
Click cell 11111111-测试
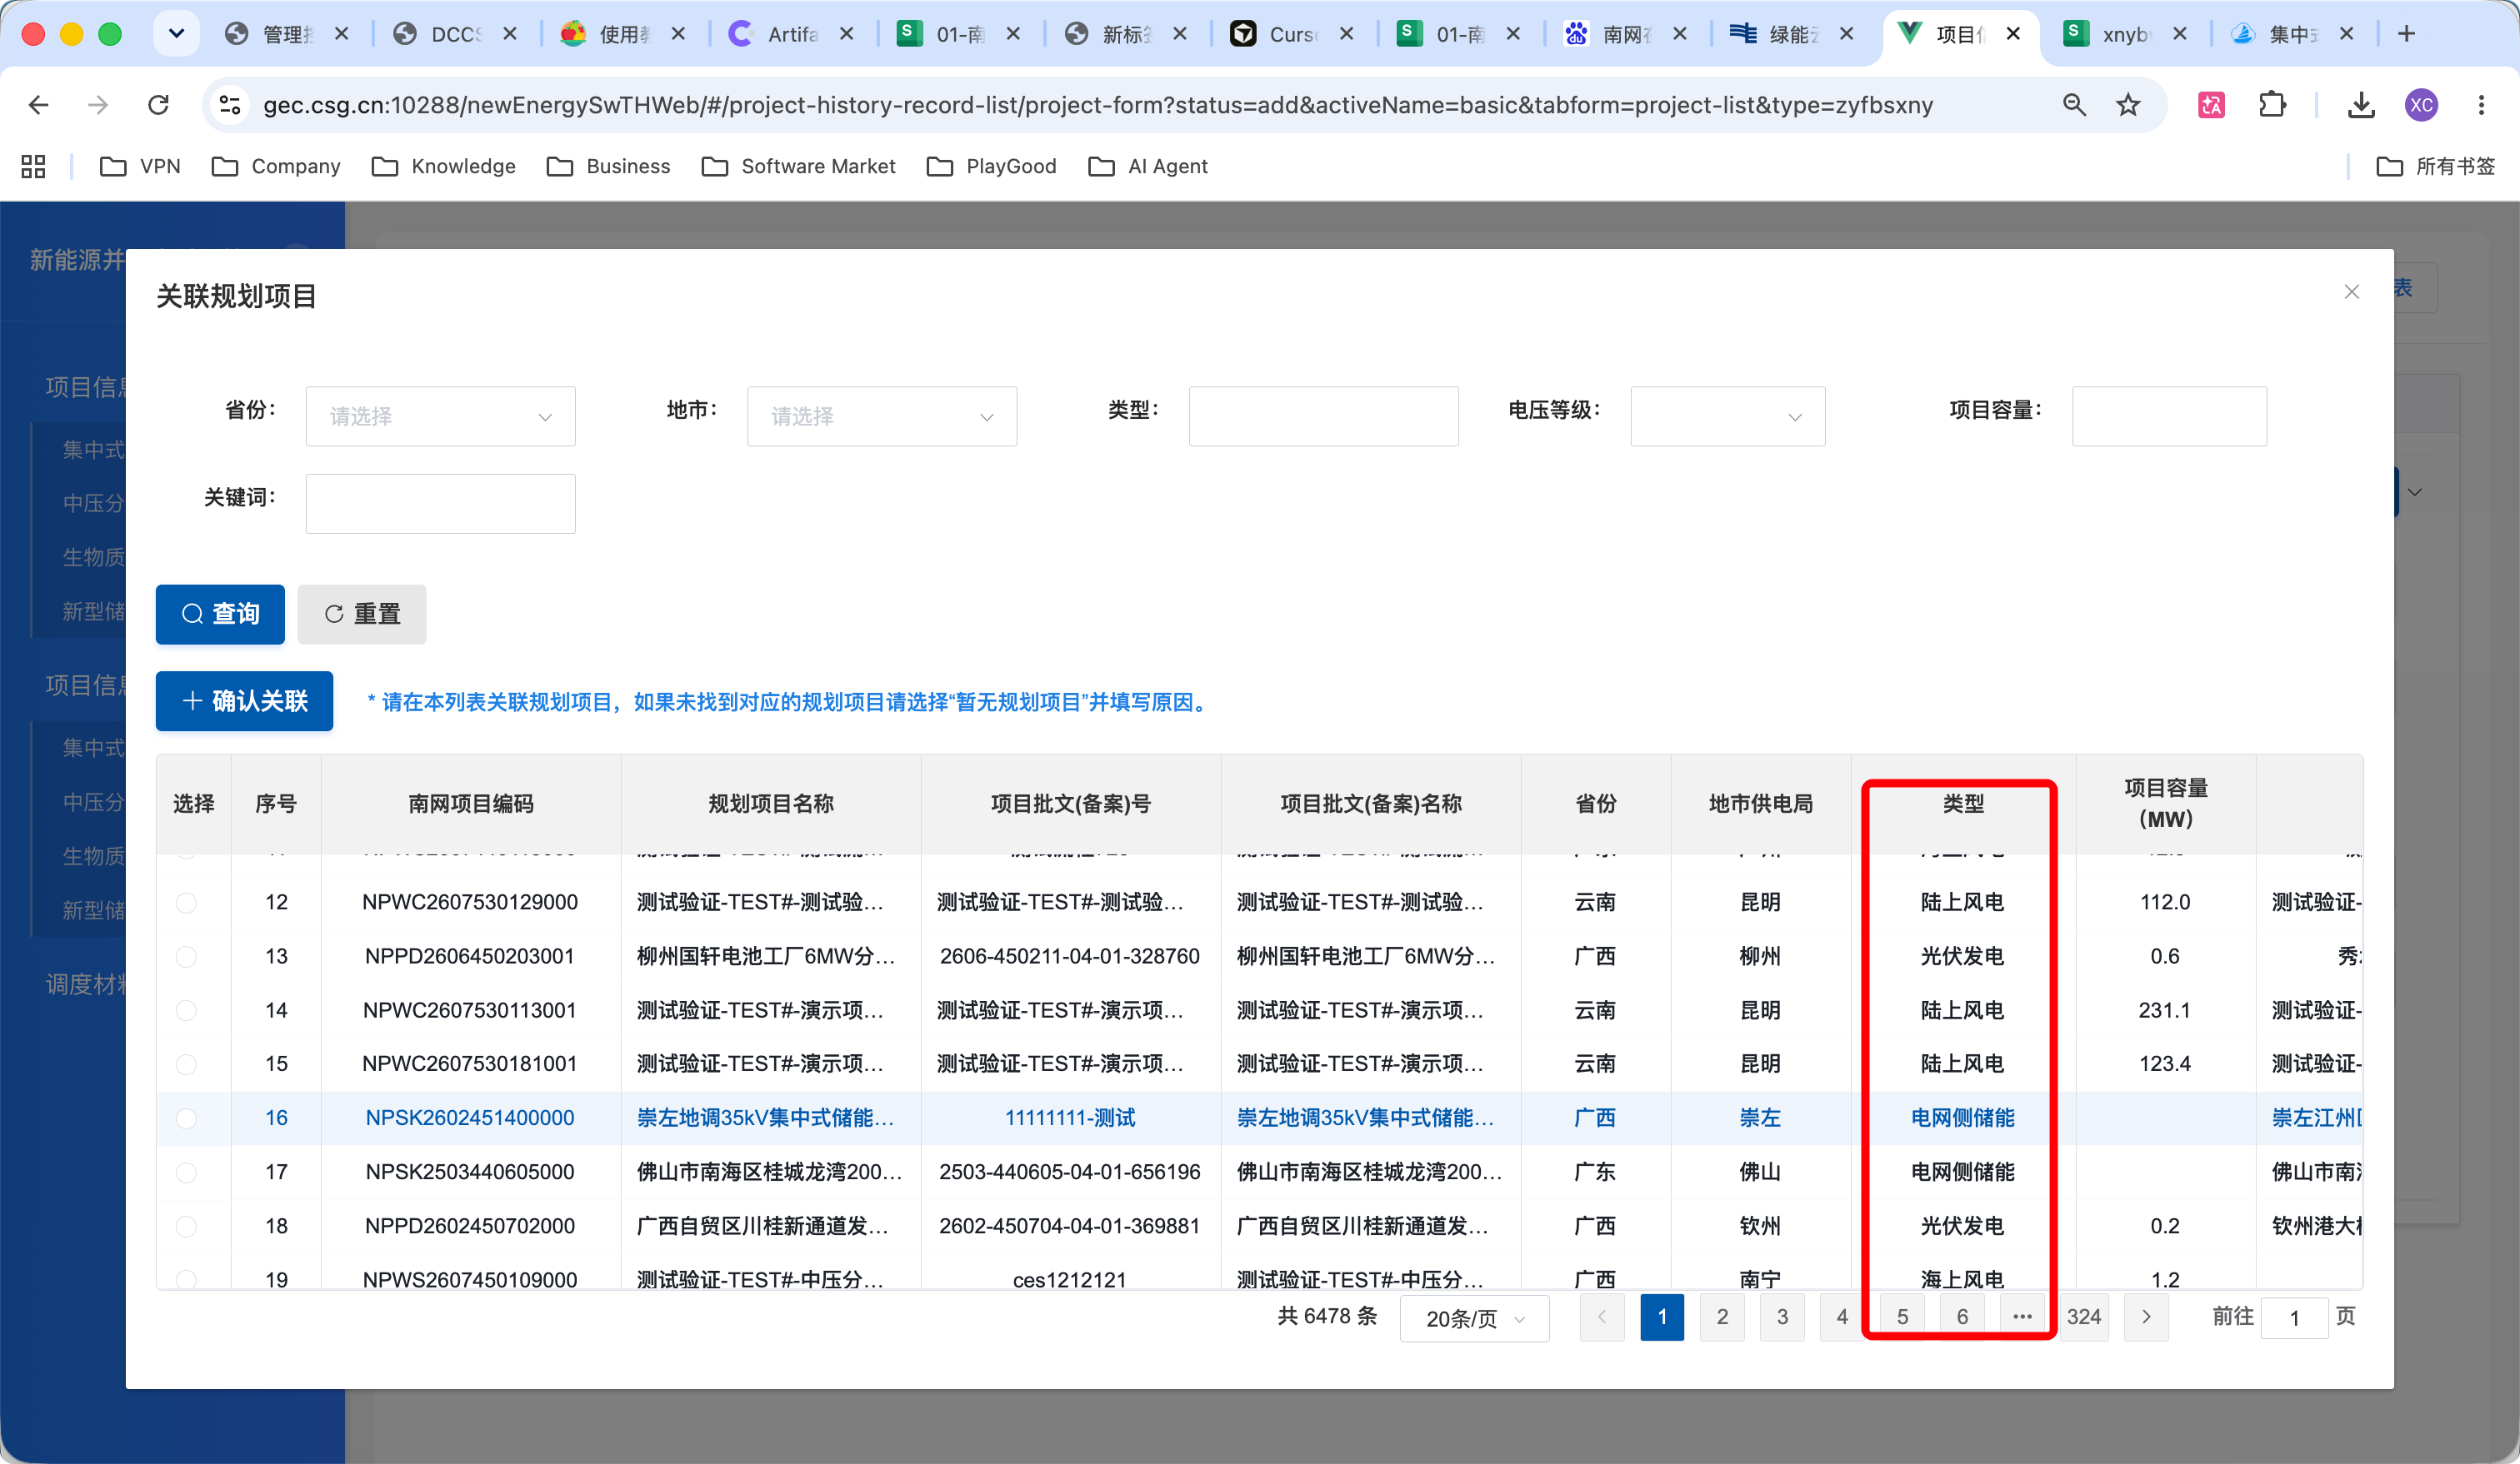(1070, 1118)
